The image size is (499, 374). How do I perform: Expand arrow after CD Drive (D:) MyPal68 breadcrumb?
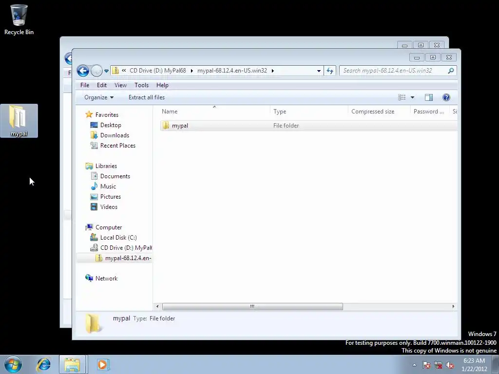tap(192, 71)
